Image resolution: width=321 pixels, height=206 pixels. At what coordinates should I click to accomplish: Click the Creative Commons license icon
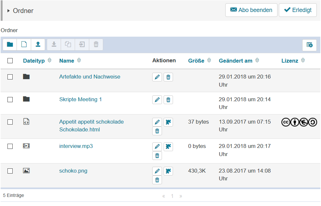299,122
